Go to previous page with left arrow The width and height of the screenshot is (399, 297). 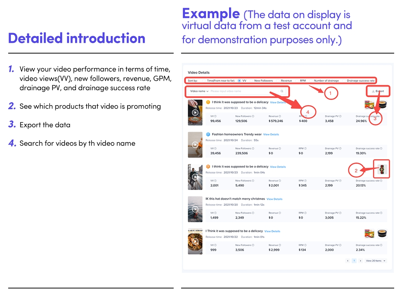(x=348, y=261)
